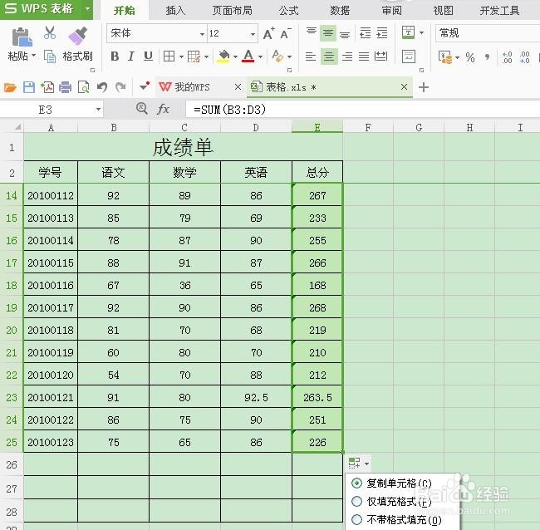Click into the formula bar =SUM(B3:D3)
This screenshot has width=540, height=530.
pos(363,110)
